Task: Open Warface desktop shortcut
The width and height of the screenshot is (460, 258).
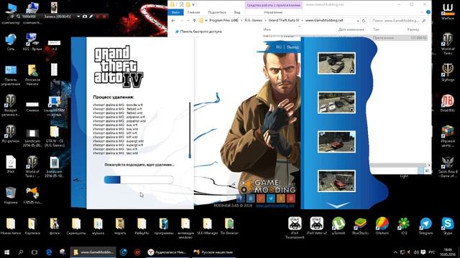Action: coord(447,11)
